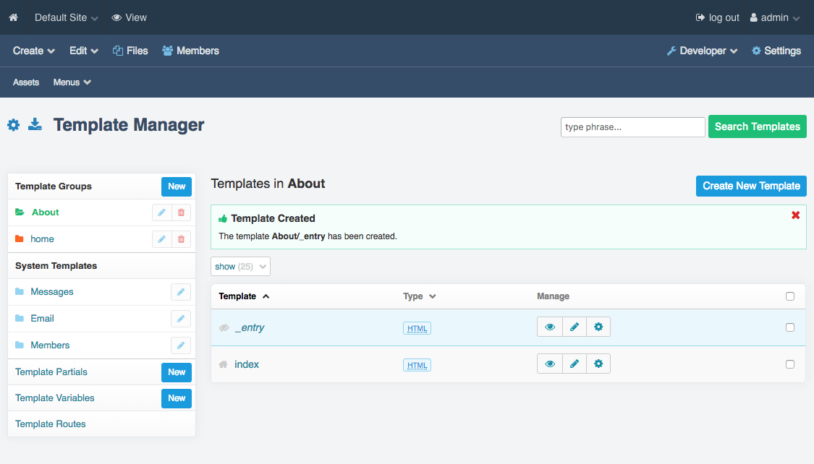
Task: Open the _entry template name link
Action: tap(250, 327)
